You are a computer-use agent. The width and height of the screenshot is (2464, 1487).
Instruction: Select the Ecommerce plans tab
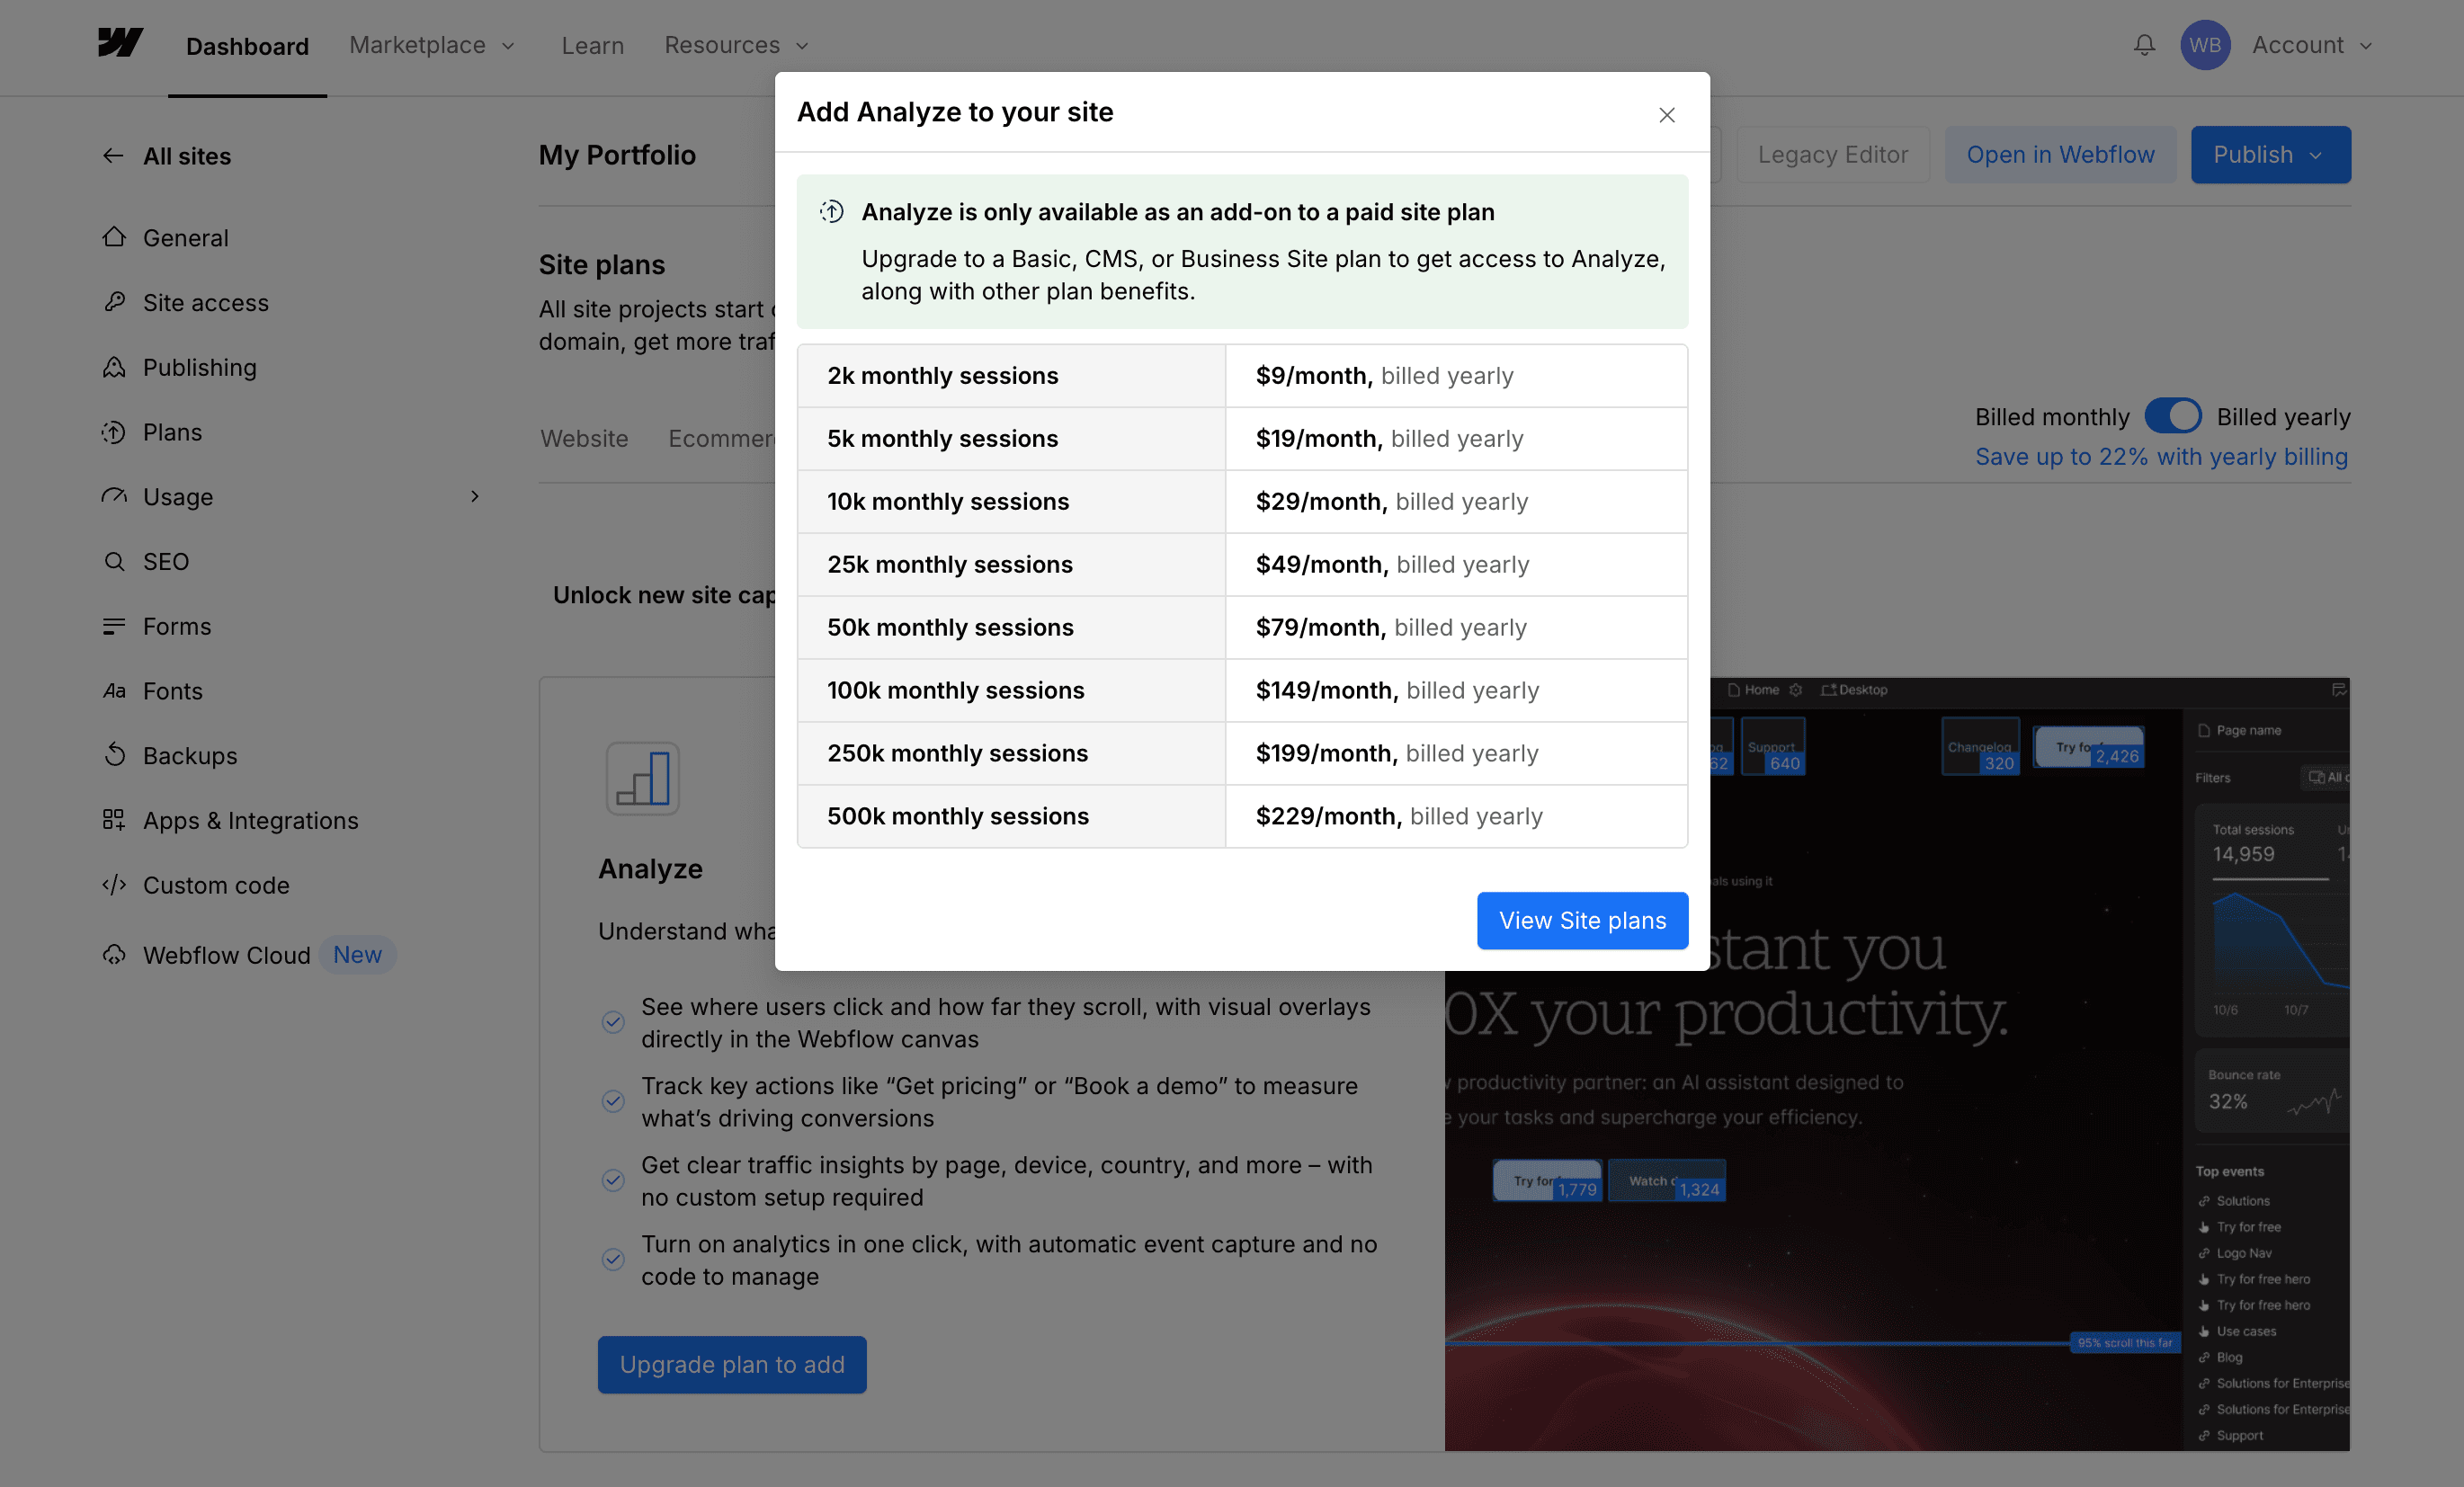[x=721, y=438]
